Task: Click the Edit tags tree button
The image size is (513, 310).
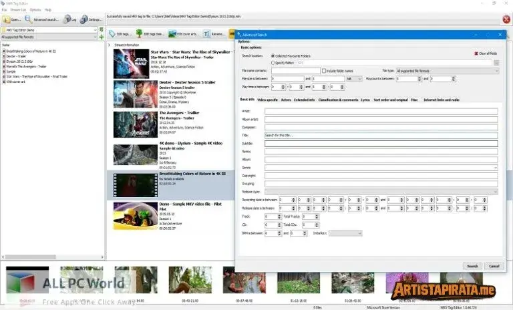Action: coord(150,33)
